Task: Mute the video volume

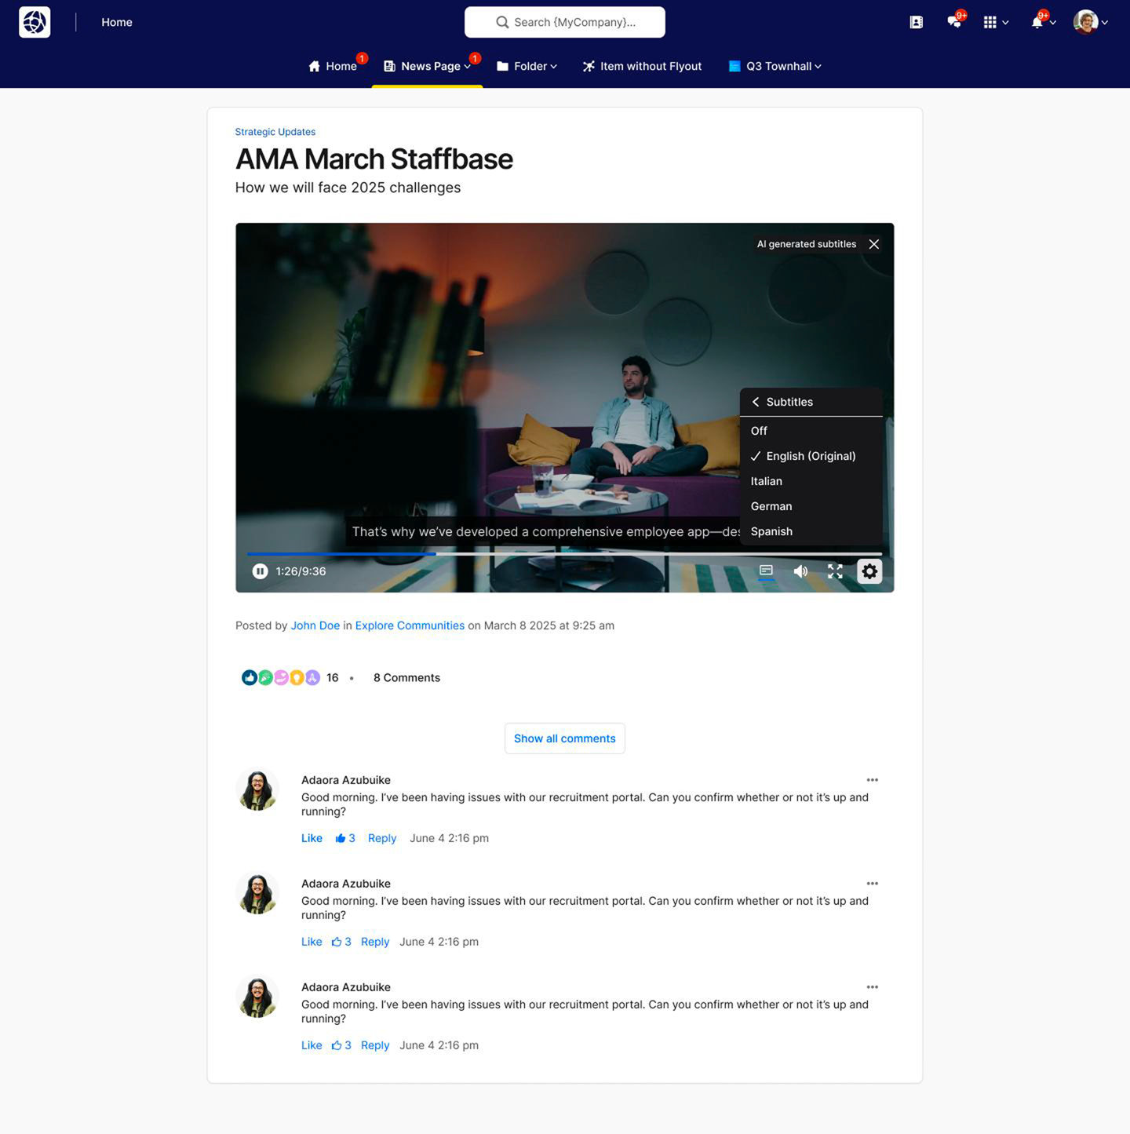Action: 800,571
